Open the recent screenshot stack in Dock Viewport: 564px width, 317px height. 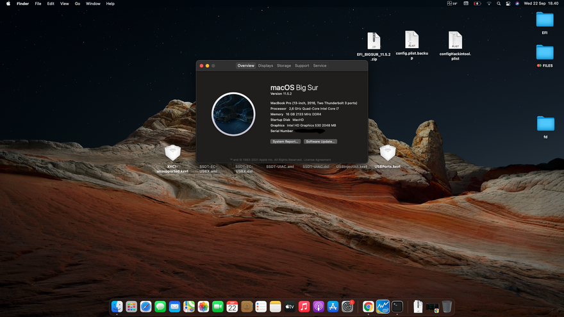433,307
